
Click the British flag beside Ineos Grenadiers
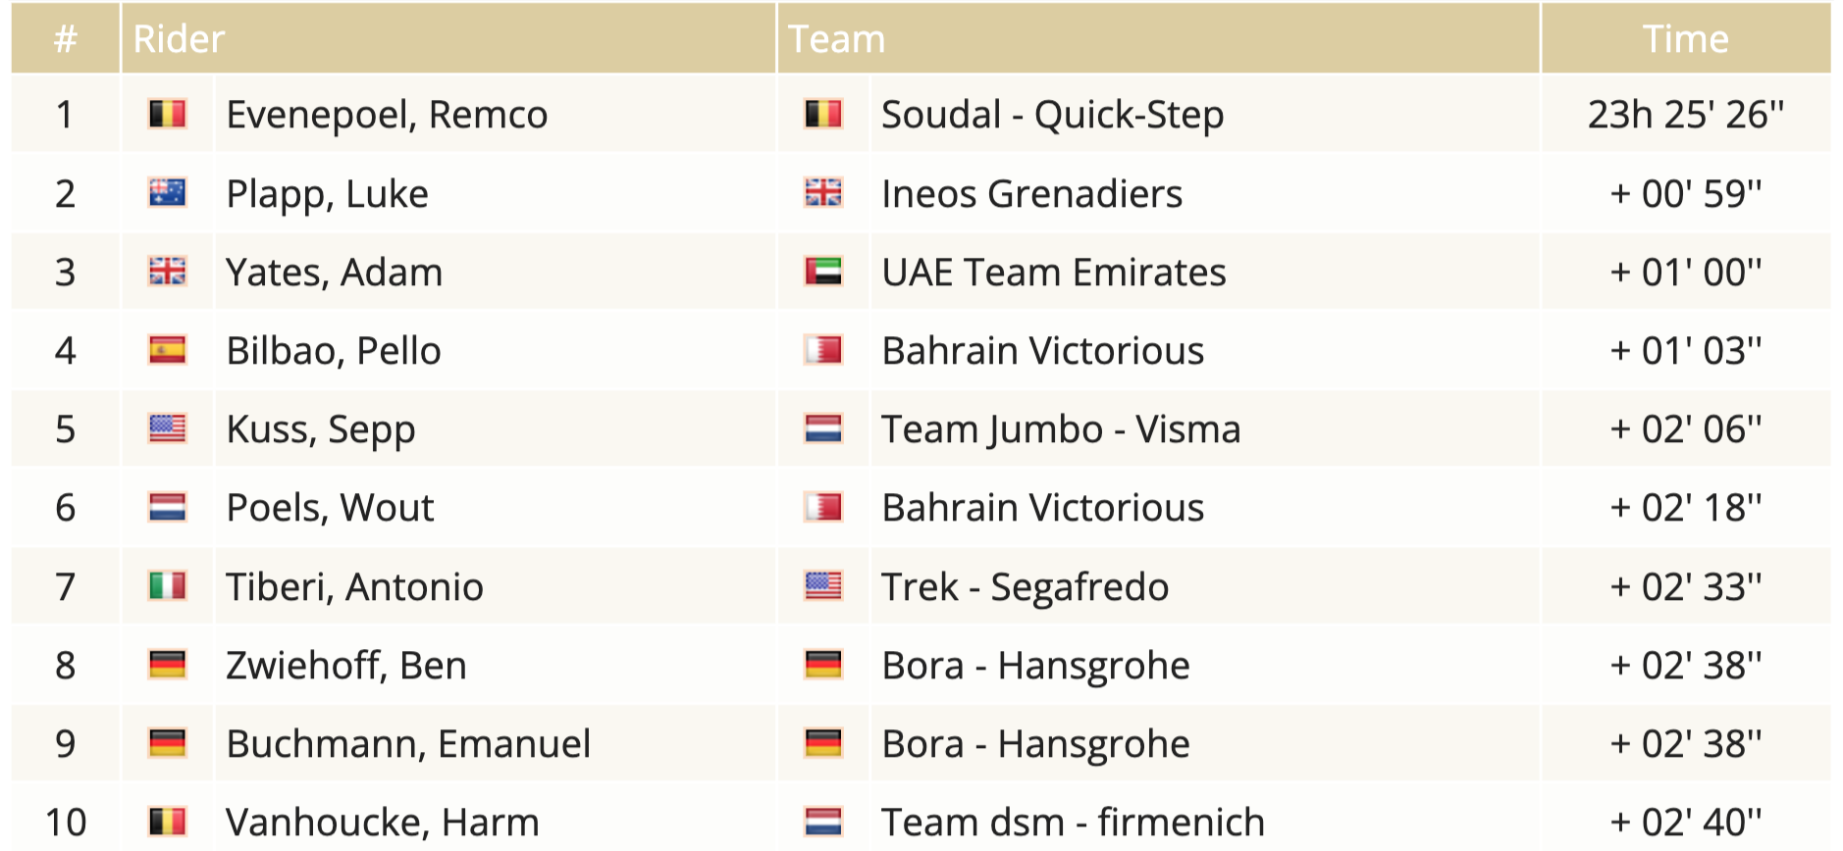[822, 193]
